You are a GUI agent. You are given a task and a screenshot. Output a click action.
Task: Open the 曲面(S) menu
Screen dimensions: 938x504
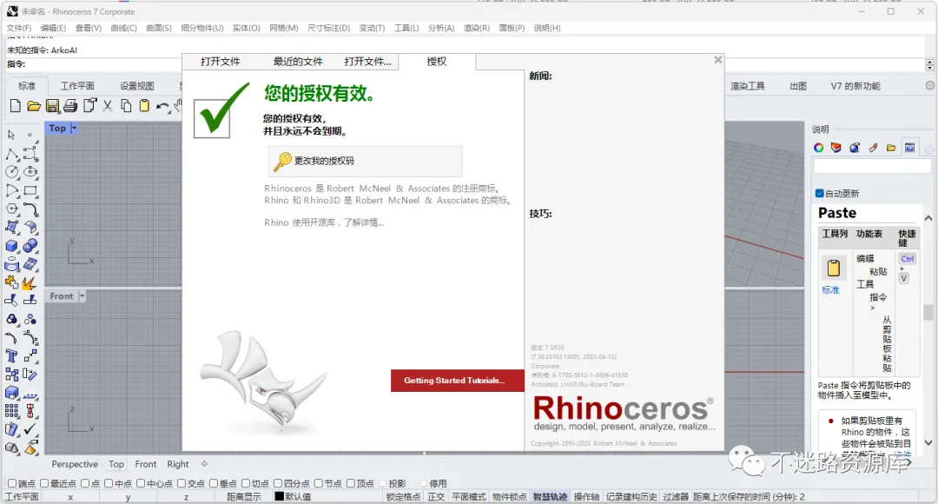pos(159,28)
